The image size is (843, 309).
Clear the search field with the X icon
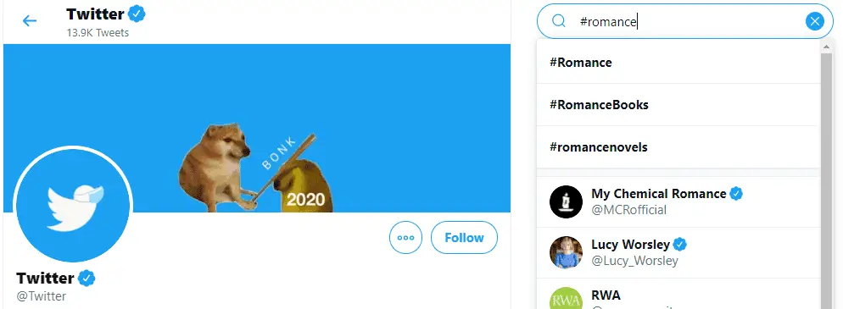click(814, 21)
